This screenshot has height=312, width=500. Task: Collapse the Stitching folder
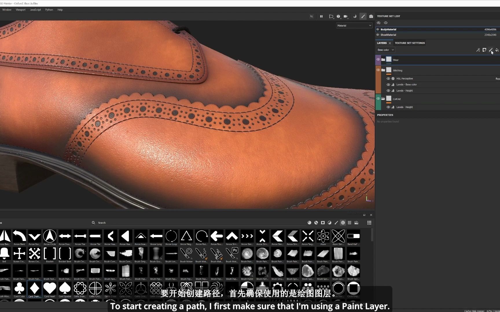tap(383, 70)
